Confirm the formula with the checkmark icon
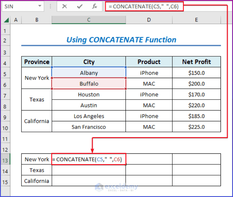Screen dimensions: 233x197 click(x=80, y=6)
